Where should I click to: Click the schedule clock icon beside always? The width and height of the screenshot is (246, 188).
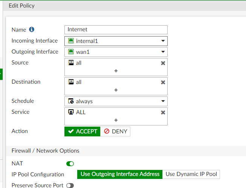(x=71, y=101)
